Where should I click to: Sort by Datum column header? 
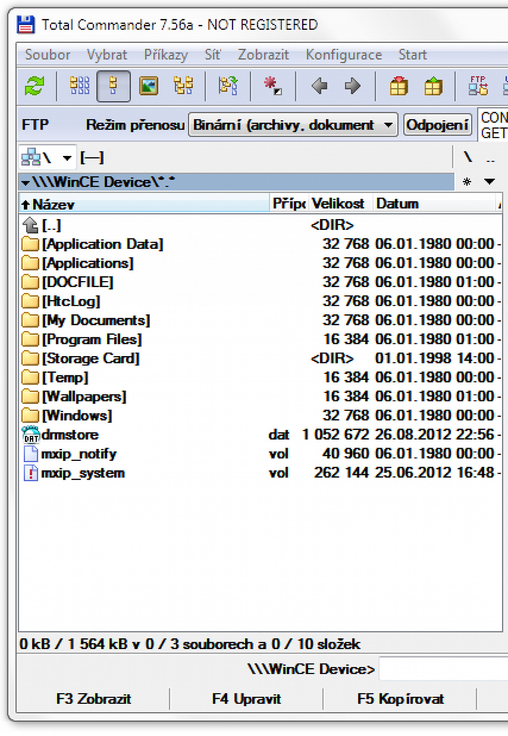tap(434, 204)
